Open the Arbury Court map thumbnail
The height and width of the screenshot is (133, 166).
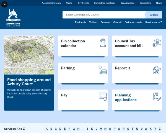click(29, 55)
